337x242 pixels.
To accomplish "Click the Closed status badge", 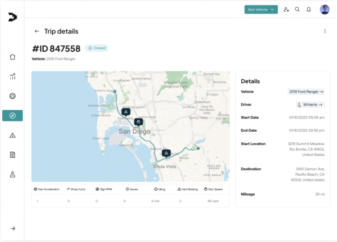I will [97, 48].
